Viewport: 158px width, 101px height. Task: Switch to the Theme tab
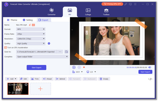click(x=12, y=20)
